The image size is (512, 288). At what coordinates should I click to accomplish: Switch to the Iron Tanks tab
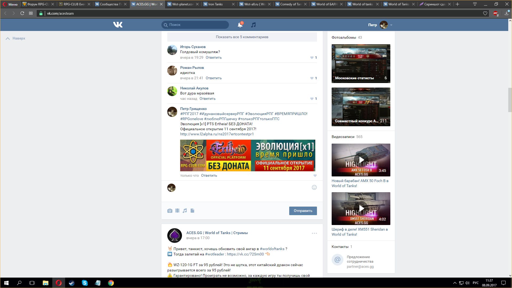pos(219,4)
